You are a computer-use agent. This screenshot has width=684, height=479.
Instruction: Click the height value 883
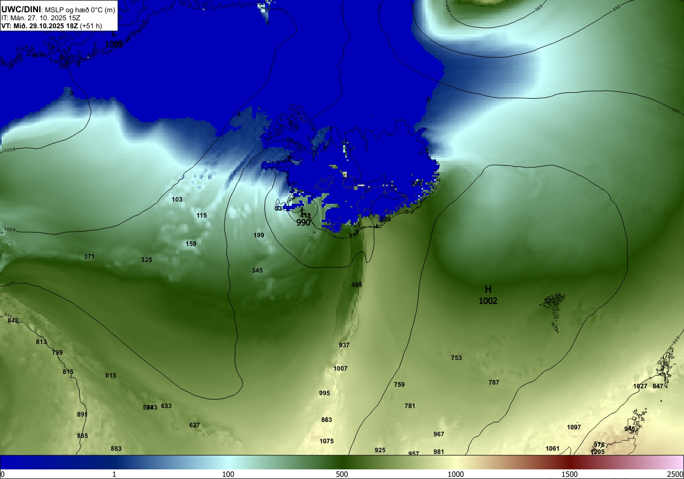[116, 449]
